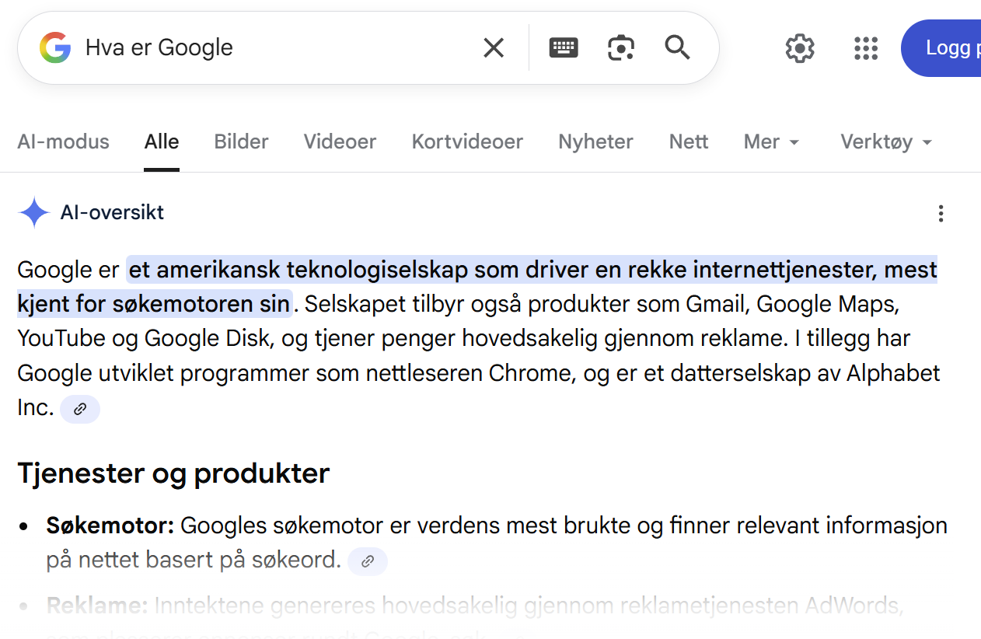Expand the Mer dropdown
The image size is (981, 639).
click(x=770, y=141)
